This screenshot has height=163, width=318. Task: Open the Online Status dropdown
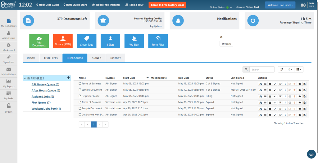pyautogui.click(x=231, y=8)
